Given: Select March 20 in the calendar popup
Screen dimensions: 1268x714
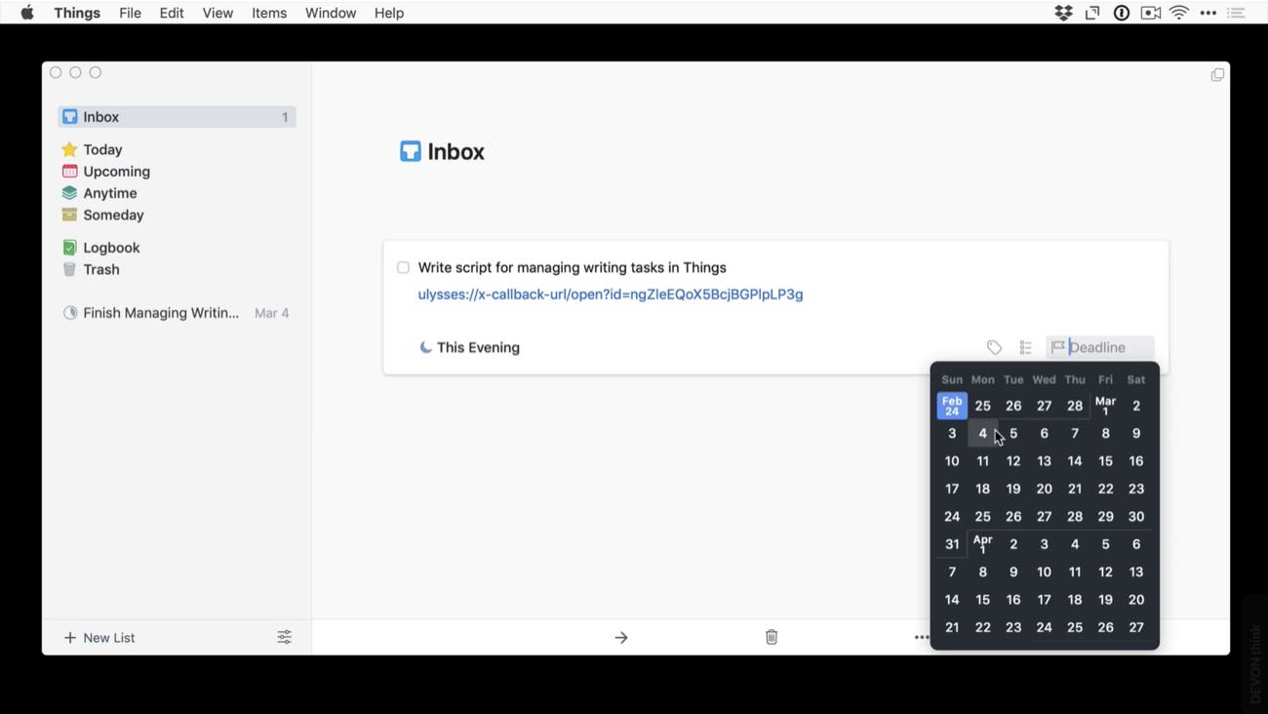Looking at the screenshot, I should pyautogui.click(x=1044, y=489).
